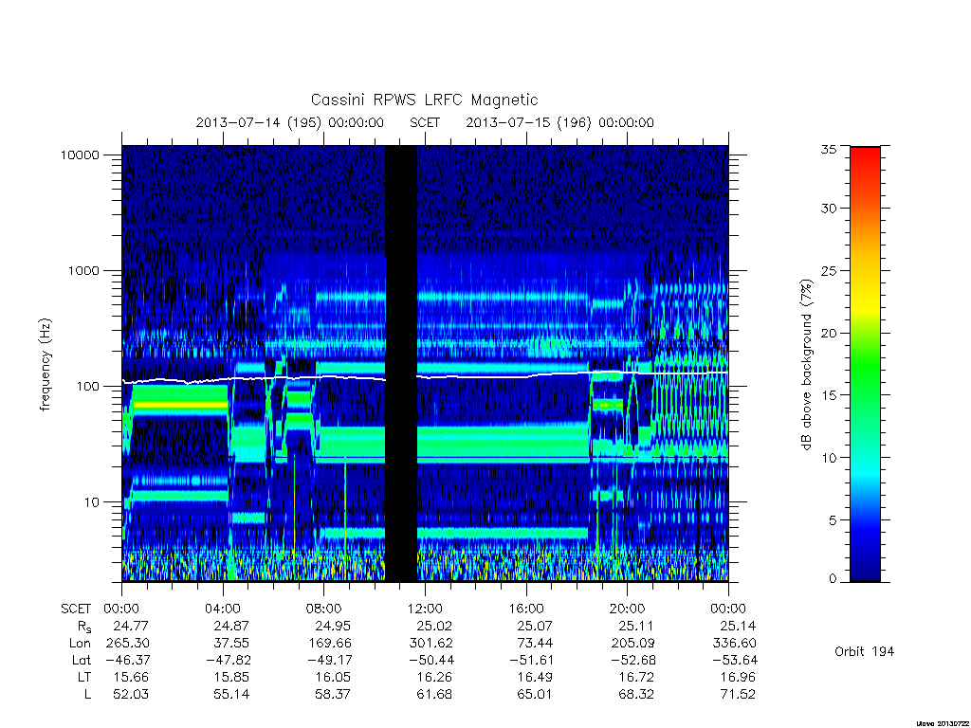Click the Rs row label
This screenshot has height=728, width=971.
(84, 627)
